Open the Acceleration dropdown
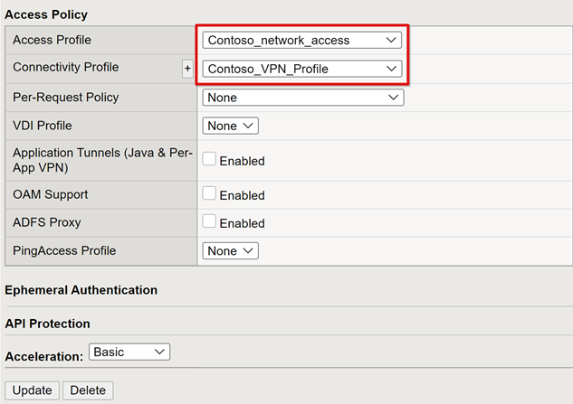The width and height of the screenshot is (573, 404). 129,352
